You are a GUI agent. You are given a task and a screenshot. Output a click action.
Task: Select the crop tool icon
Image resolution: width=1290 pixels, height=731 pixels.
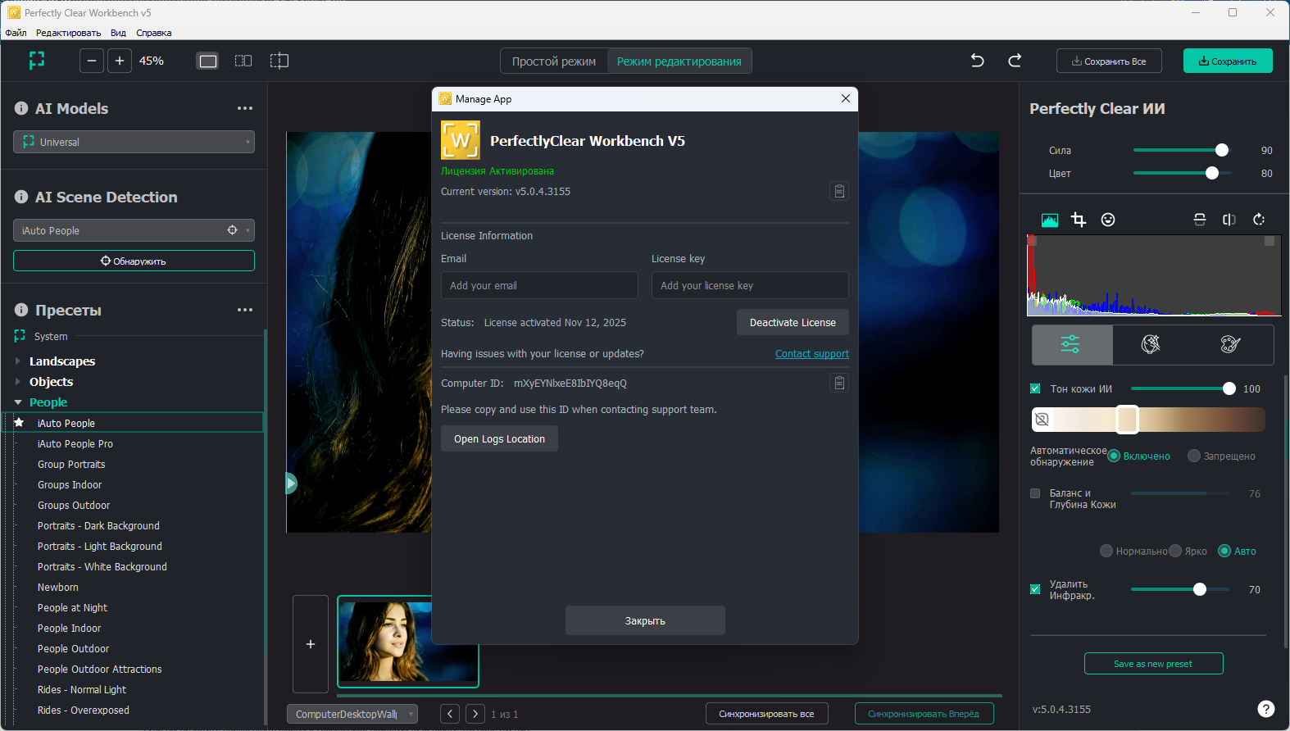pos(1079,220)
